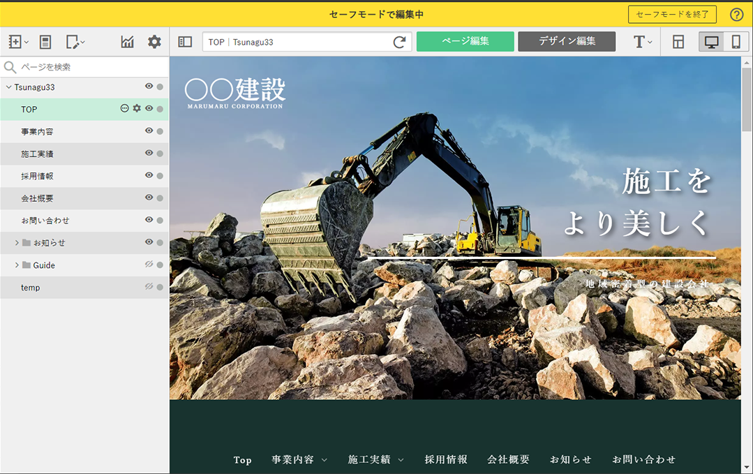Expand the お知らせ folder
This screenshot has height=474, width=753.
tap(17, 243)
